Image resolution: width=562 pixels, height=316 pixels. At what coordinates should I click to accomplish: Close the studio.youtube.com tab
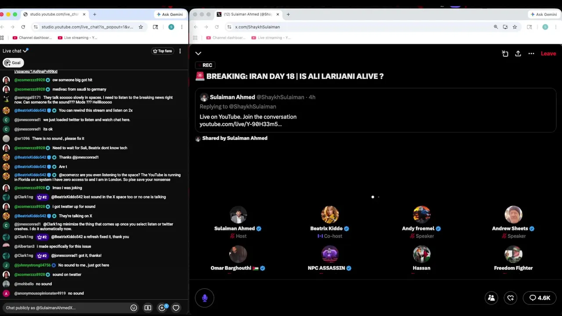(x=84, y=14)
